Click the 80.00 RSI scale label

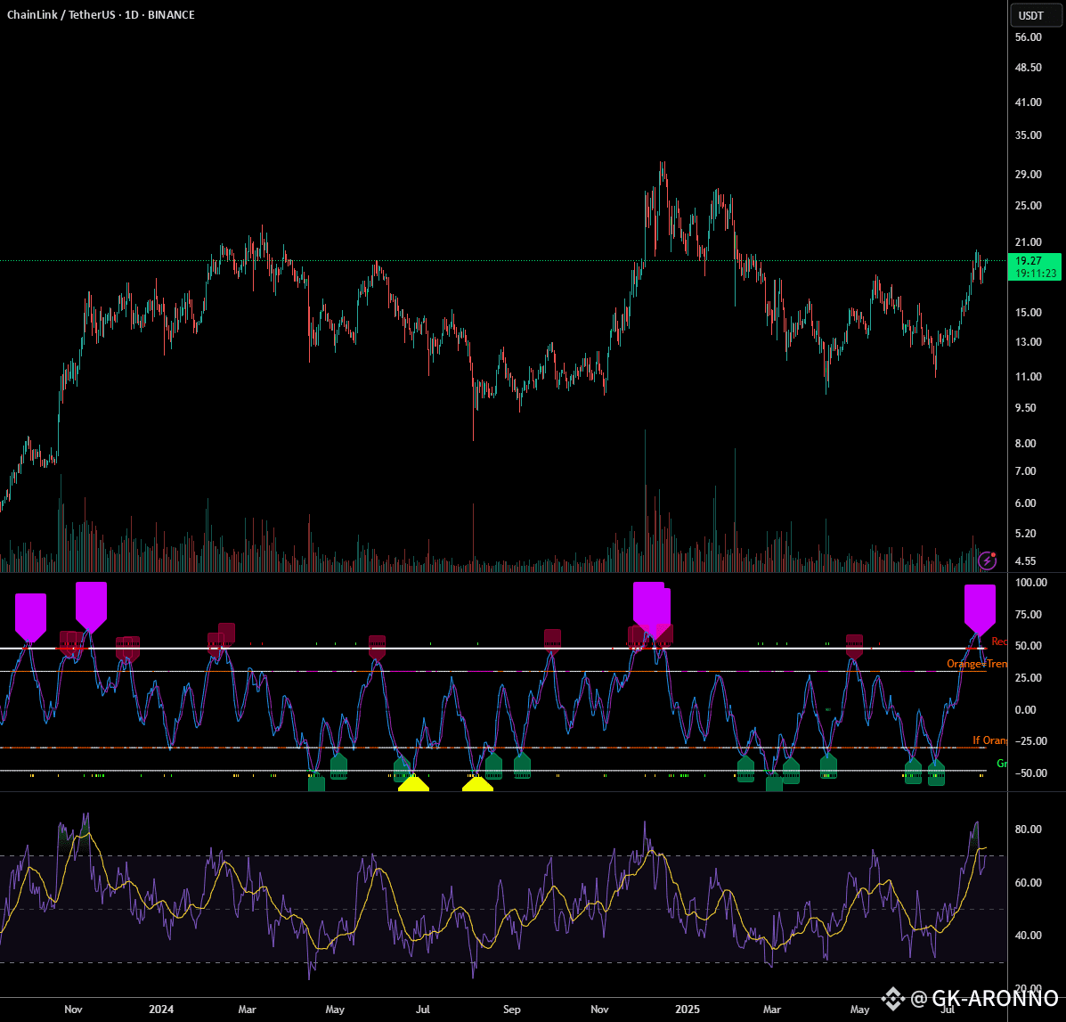1028,830
